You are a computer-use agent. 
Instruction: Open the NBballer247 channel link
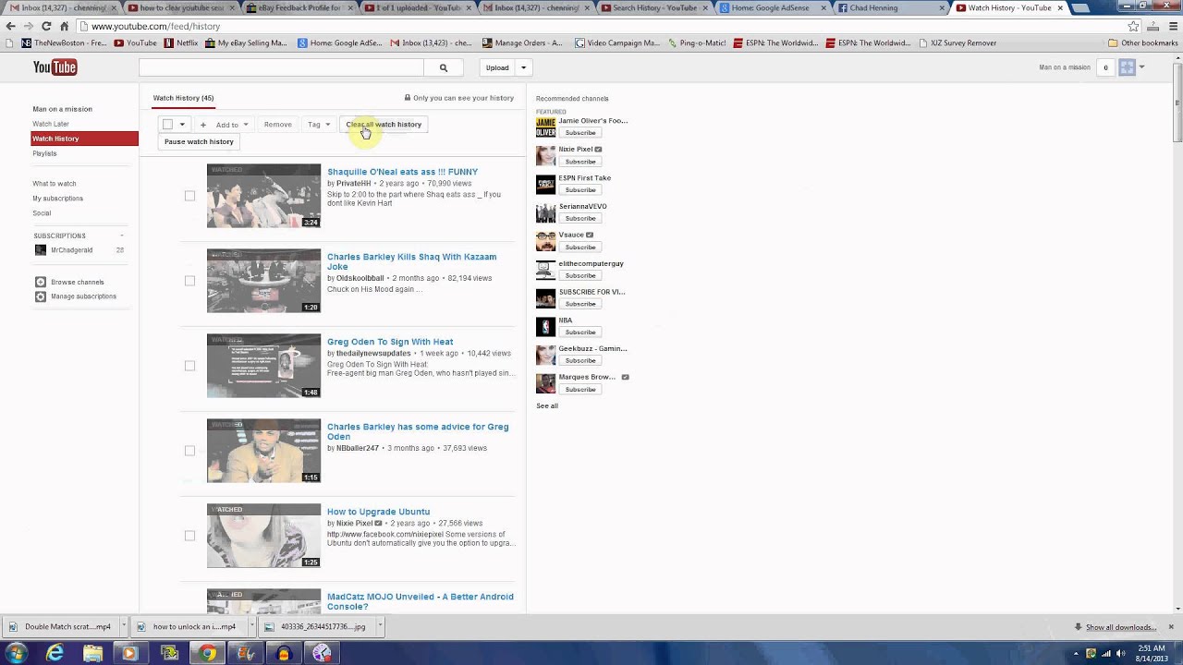[x=358, y=448]
